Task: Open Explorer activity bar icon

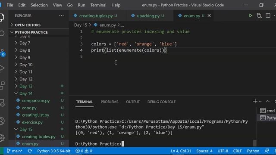Action: [2, 17]
